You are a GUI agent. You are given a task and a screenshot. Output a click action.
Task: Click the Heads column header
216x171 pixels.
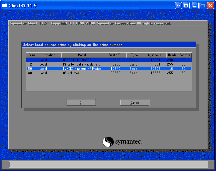pos(172,55)
